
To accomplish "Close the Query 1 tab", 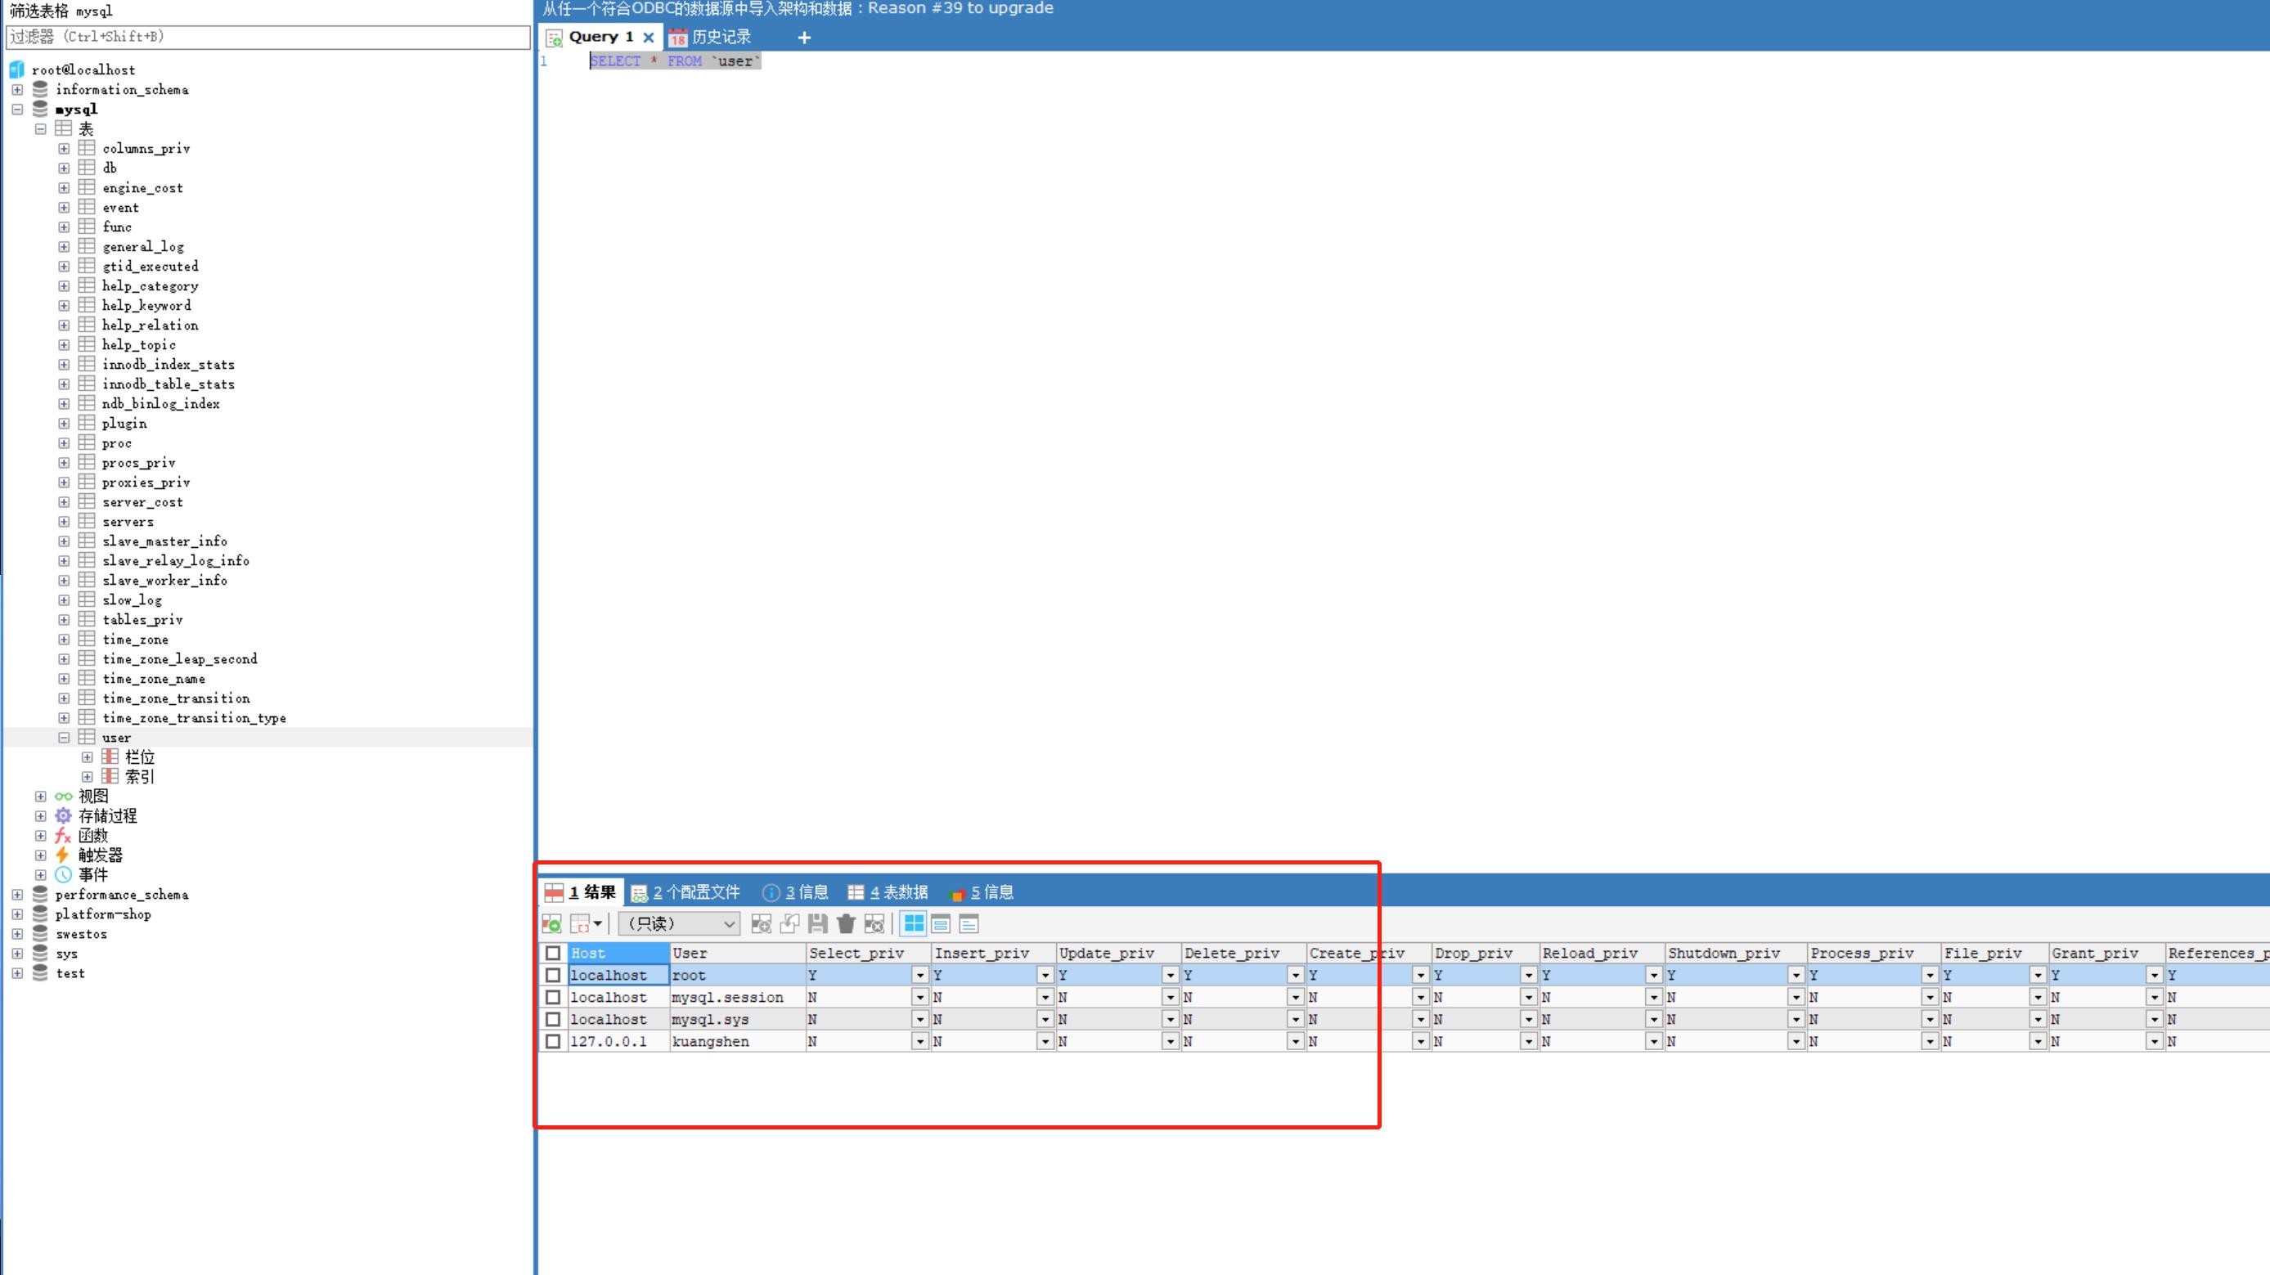I will point(649,37).
